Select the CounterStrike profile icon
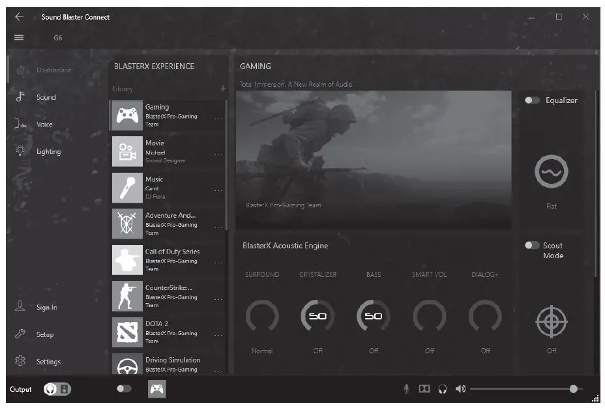 tap(127, 296)
